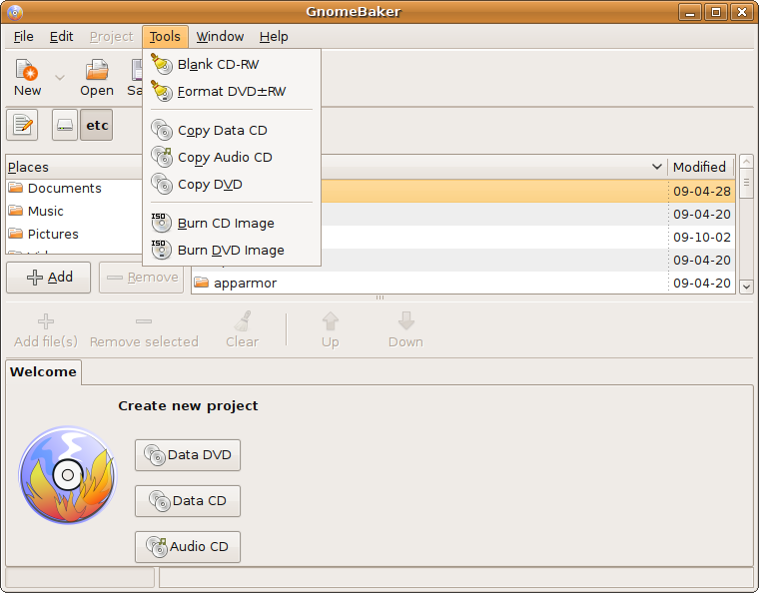The height and width of the screenshot is (593, 759).
Task: Click the New project toolbar icon
Action: pyautogui.click(x=27, y=70)
